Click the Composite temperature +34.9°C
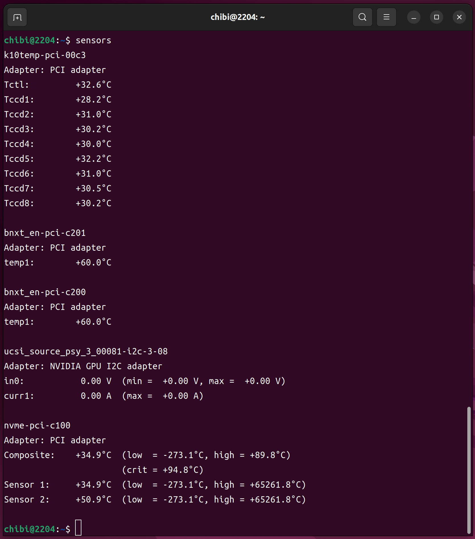This screenshot has width=475, height=539. pos(93,455)
